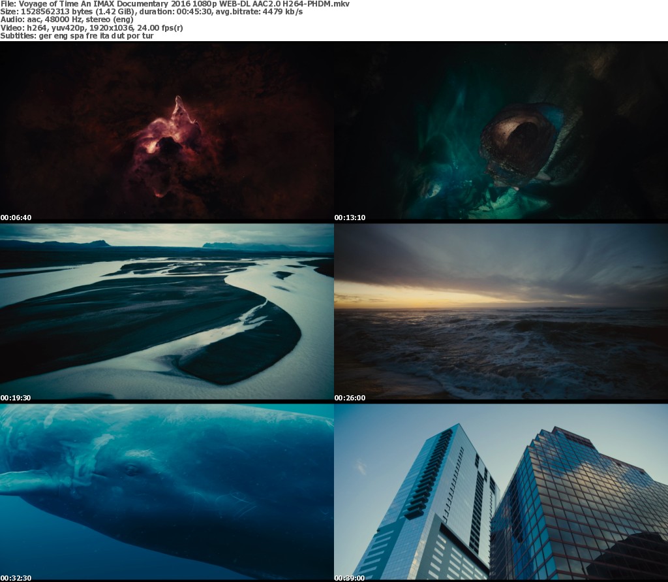The width and height of the screenshot is (668, 582).
Task: Select the underwater whale thumbnail
Action: (167, 492)
